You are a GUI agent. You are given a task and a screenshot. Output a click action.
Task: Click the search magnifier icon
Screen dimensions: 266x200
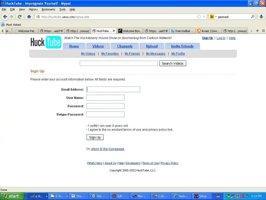click(x=252, y=16)
